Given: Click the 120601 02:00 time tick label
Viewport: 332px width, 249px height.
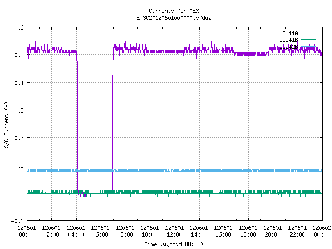Looking at the screenshot, I should click(51, 231).
